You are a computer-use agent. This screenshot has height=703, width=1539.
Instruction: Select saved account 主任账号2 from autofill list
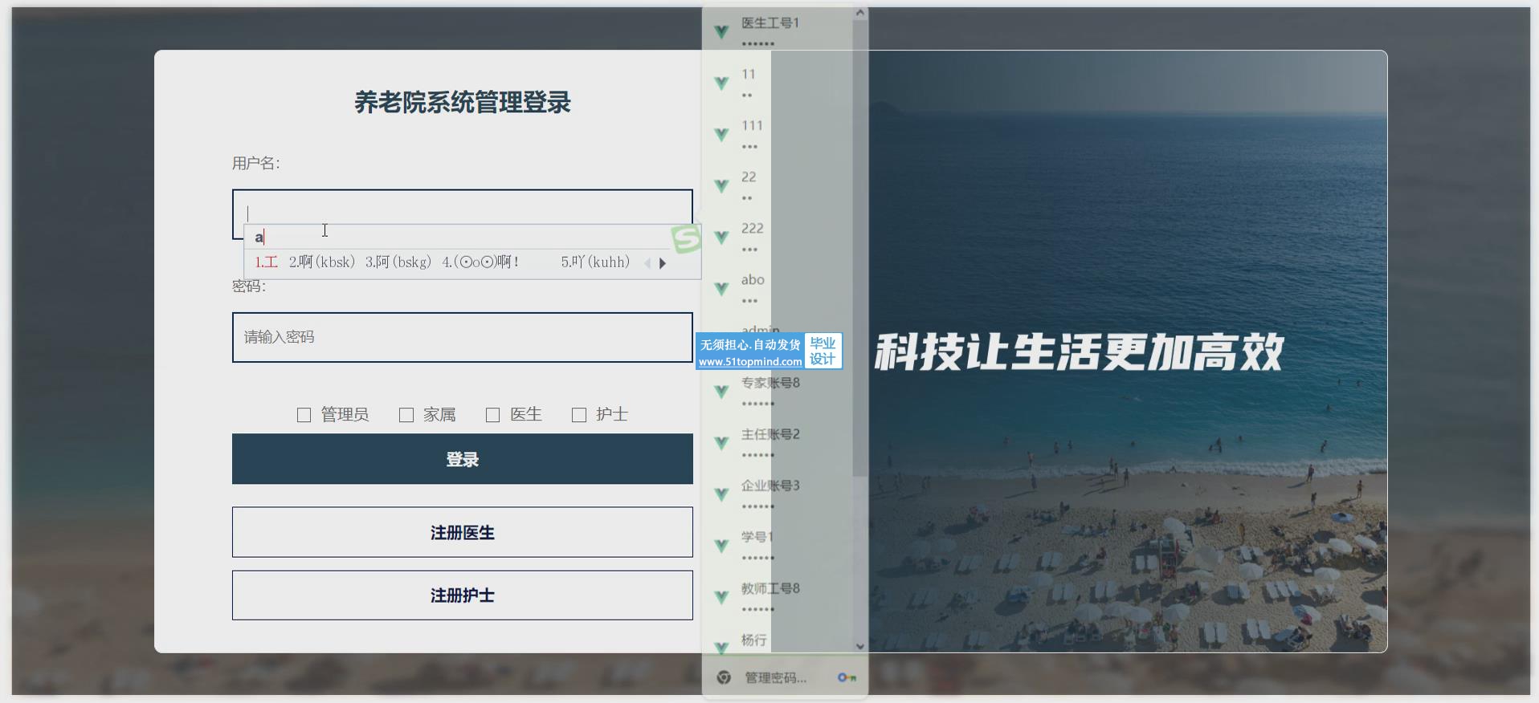(769, 442)
